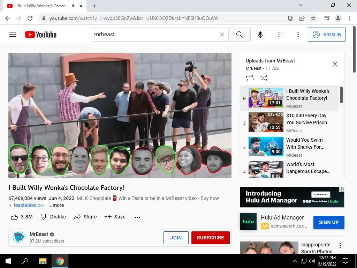Click Hulu SIGN UP button
The width and height of the screenshot is (357, 268).
[x=329, y=222]
